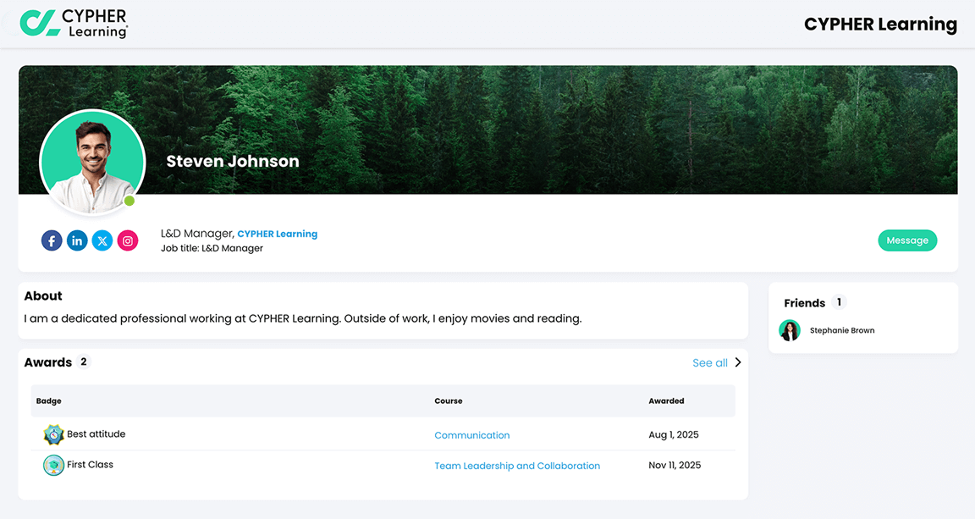This screenshot has width=975, height=519.
Task: Click the Message button
Action: point(907,240)
